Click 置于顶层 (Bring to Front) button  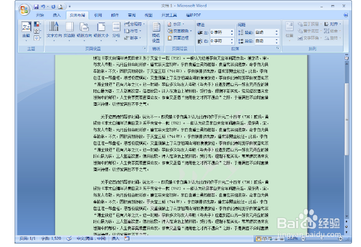[309, 24]
